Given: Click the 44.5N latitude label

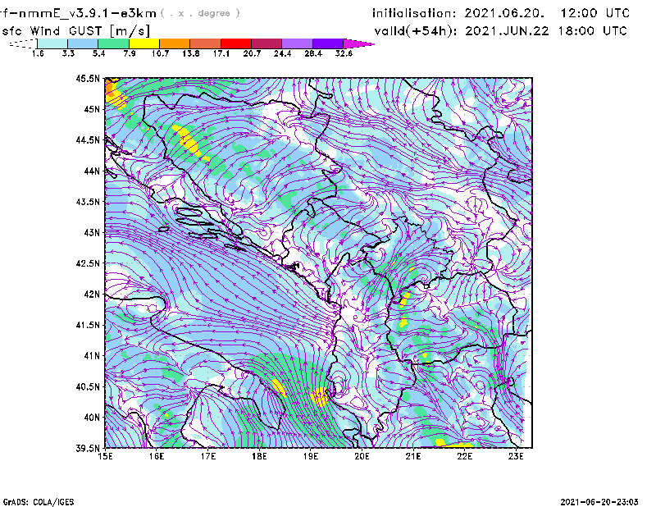Looking at the screenshot, I should point(88,139).
